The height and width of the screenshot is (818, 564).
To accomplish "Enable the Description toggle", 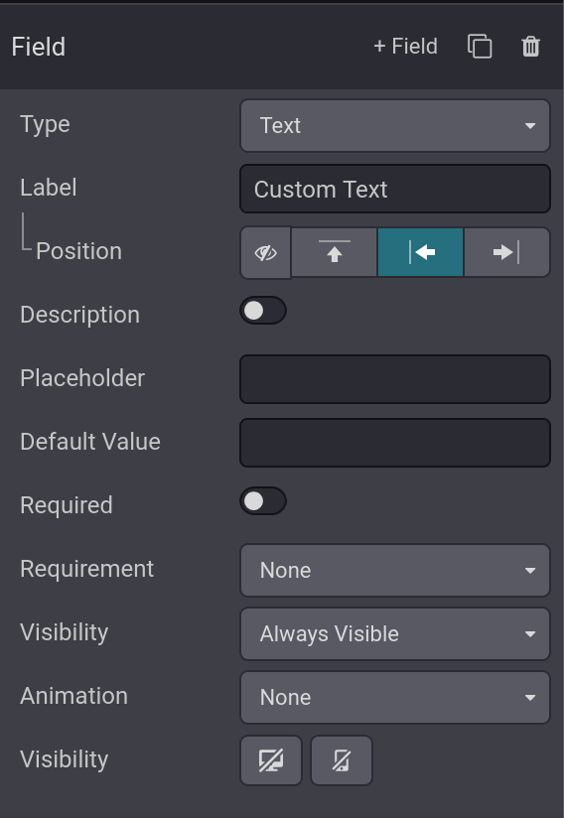I will [x=263, y=311].
